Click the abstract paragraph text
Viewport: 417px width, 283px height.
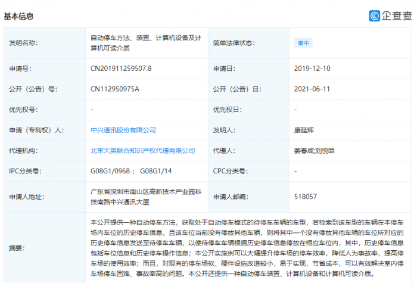[x=247, y=248]
